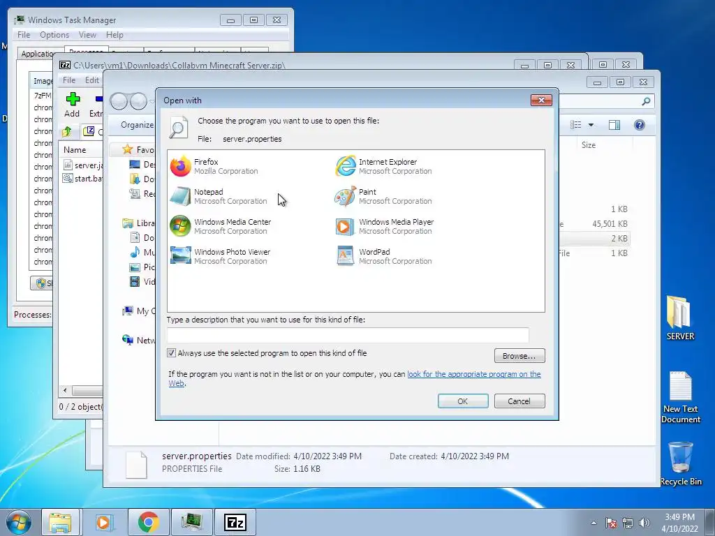
Task: Open the network tray icon
Action: pyautogui.click(x=628, y=523)
